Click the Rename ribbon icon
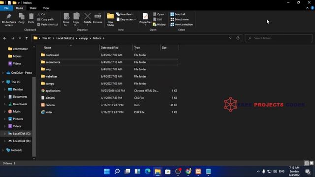Viewport: 315px width, 177px height. [x=97, y=19]
